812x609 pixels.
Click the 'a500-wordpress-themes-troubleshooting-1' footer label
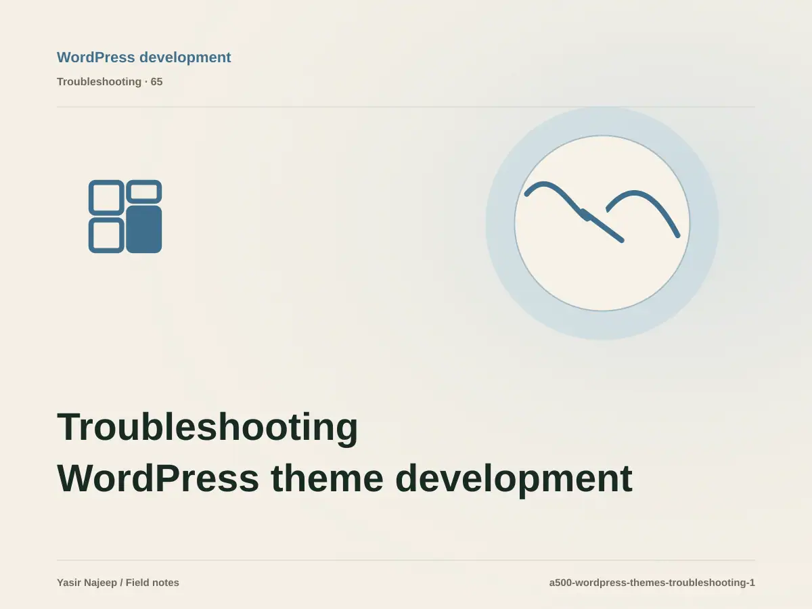[652, 583]
